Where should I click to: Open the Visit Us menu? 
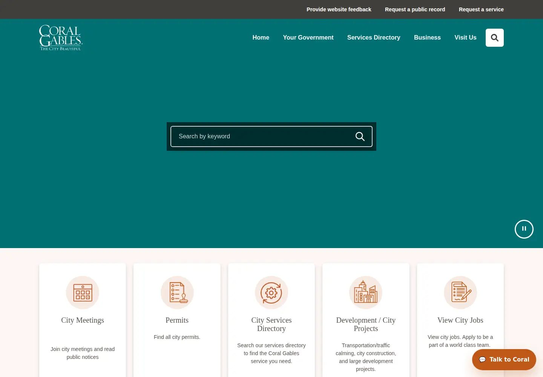465,38
